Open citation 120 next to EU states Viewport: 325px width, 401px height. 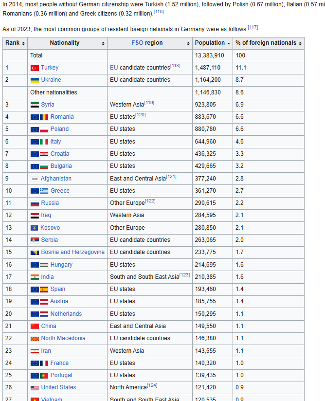[141, 115]
